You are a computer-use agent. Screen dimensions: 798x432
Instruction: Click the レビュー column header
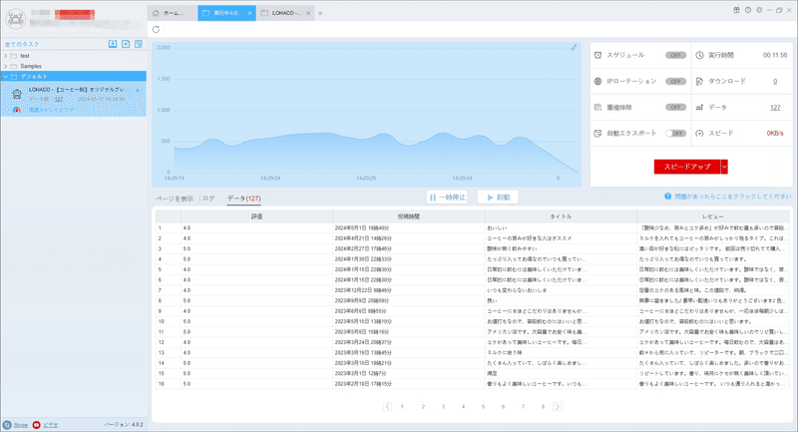pos(712,216)
